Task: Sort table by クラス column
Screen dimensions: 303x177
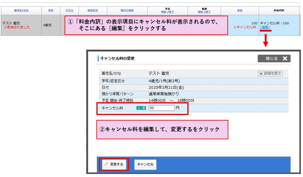Action: [69, 11]
